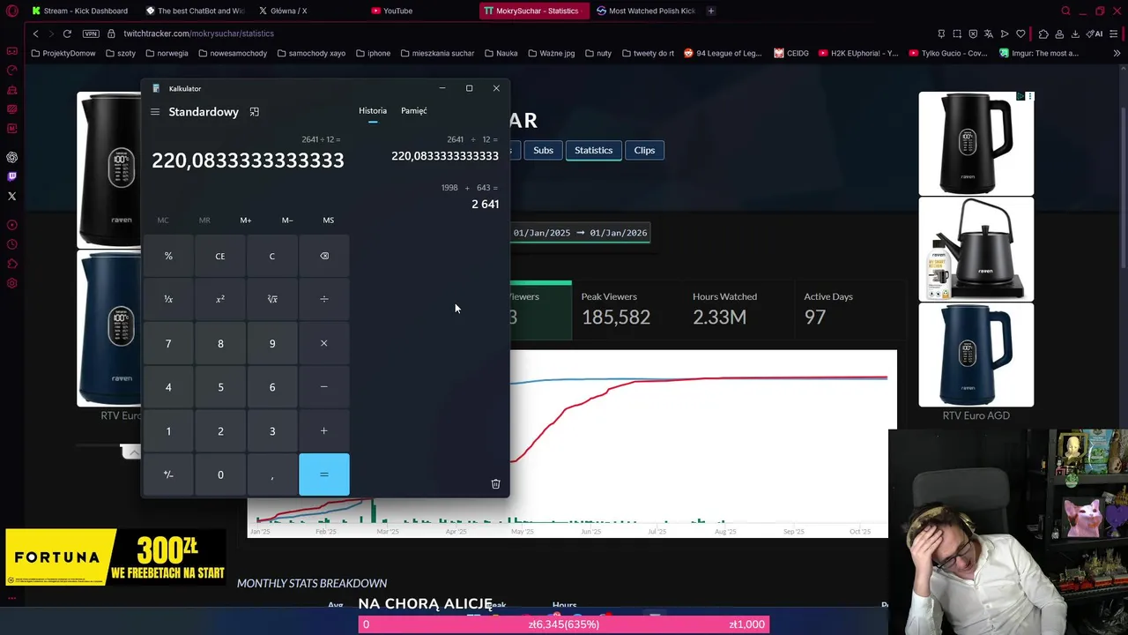Click the M+ memory add button
The width and height of the screenshot is (1128, 635).
(x=246, y=220)
